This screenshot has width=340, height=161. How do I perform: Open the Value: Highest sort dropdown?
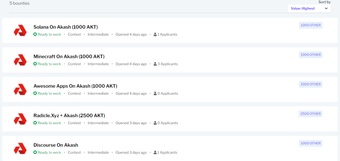click(309, 8)
